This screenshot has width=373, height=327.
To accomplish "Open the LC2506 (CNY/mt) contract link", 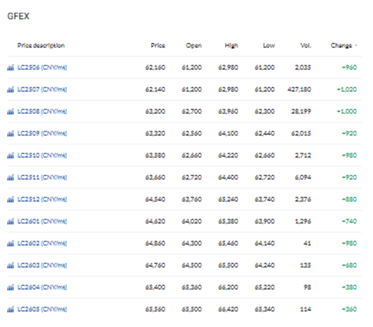I will point(42,67).
